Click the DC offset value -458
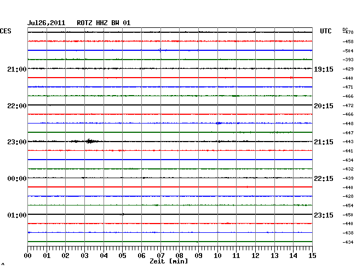The image size is (356, 270). coord(348,42)
